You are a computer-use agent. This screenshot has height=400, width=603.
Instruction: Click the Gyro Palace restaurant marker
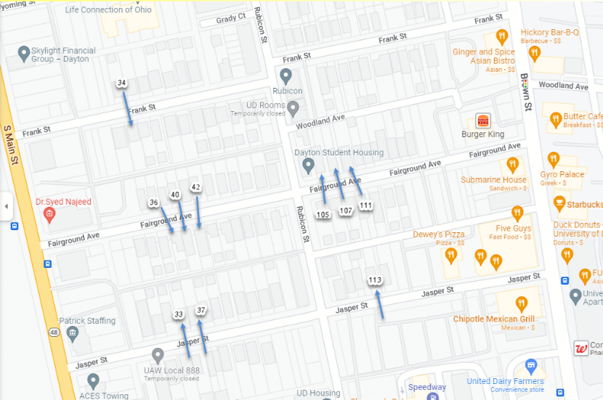(554, 160)
